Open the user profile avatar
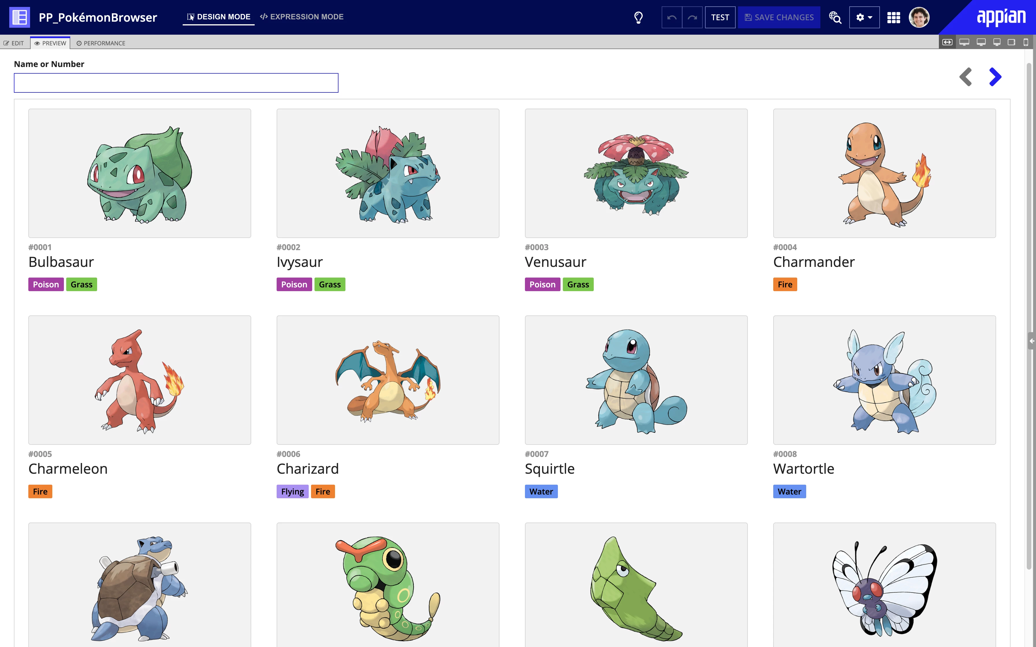The image size is (1036, 647). pos(919,18)
